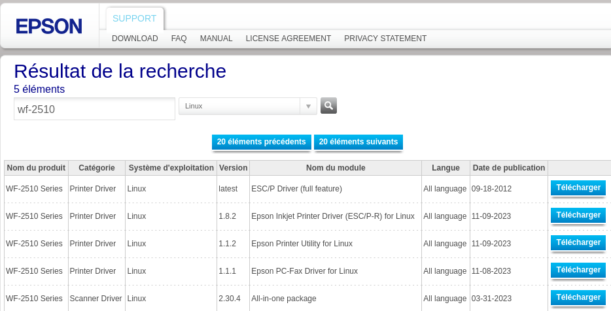Open the FAQ menu item
The image size is (611, 311).
179,39
